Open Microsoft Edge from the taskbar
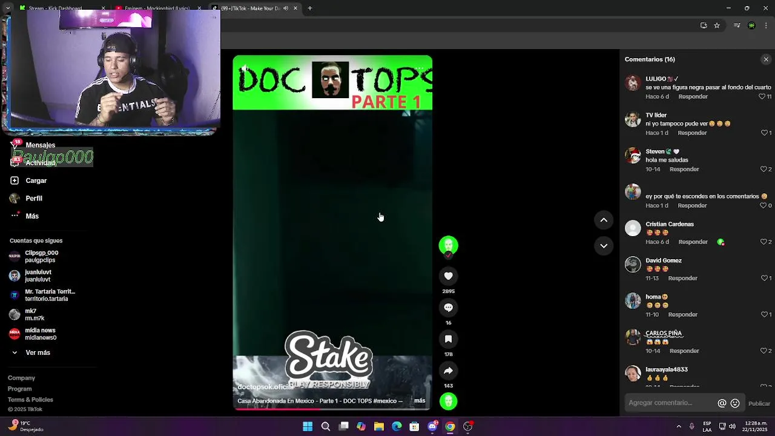This screenshot has height=436, width=775. coord(397,426)
